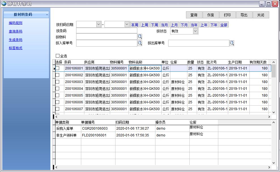Open the end date dropdown for 按扫码日期
Image resolution: width=280 pixels, height=172 pixels.
coord(127,25)
